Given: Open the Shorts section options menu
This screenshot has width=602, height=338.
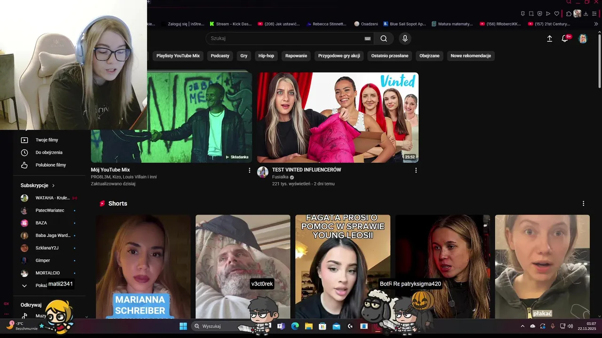Looking at the screenshot, I should coord(583,204).
